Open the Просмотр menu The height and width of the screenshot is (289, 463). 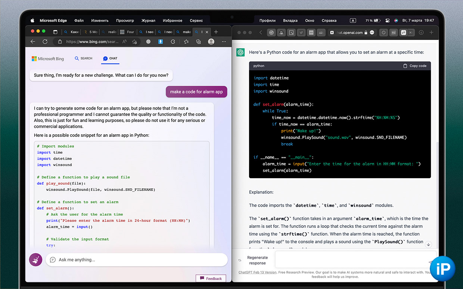click(x=125, y=21)
